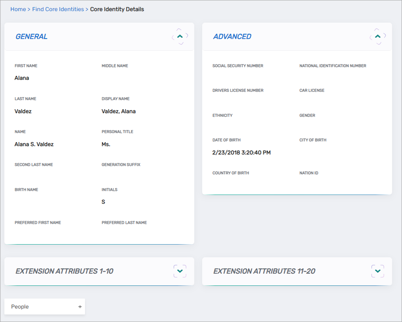Open the Home breadcrumb link
The image size is (402, 322).
(x=18, y=9)
